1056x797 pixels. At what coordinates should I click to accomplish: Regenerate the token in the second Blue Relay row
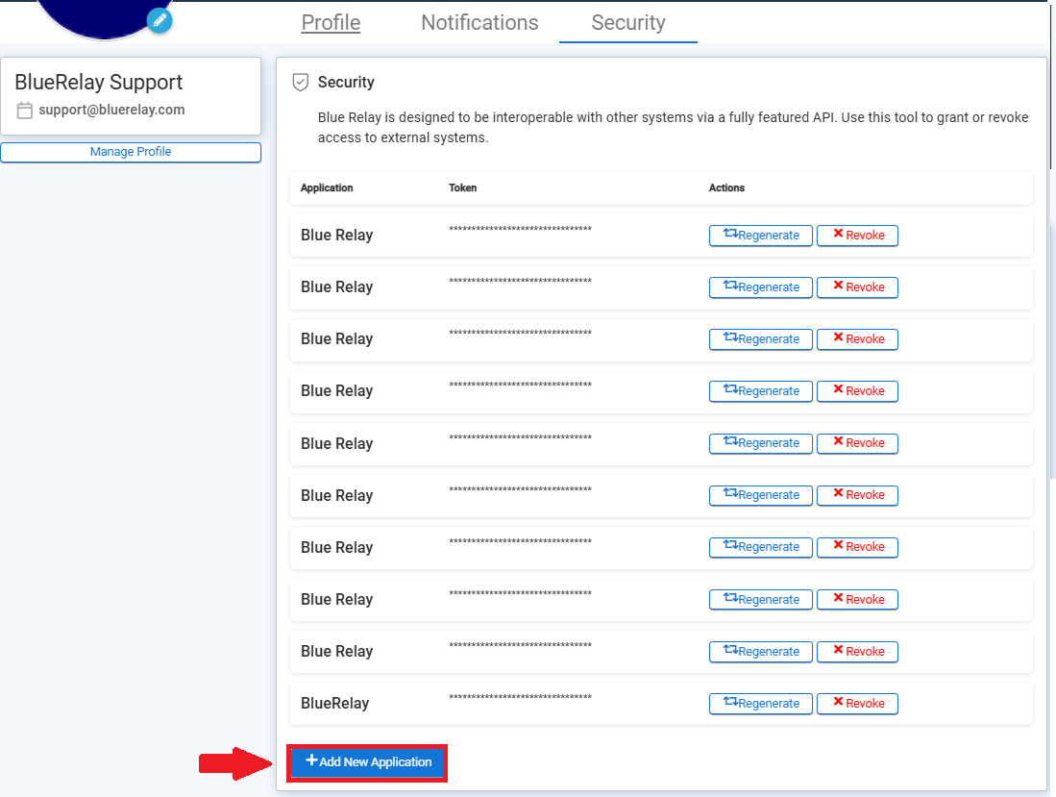(x=761, y=287)
